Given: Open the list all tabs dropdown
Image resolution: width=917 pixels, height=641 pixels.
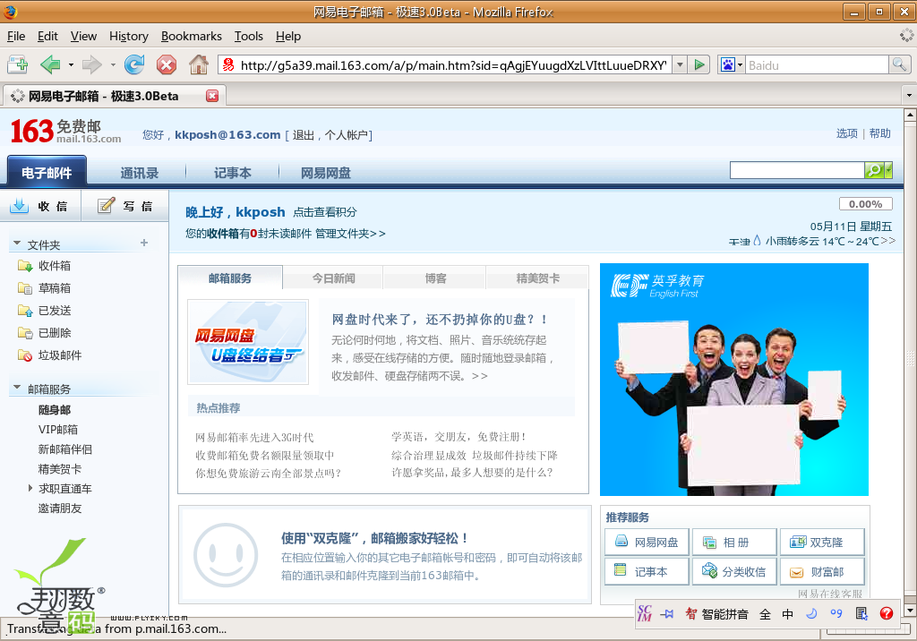Looking at the screenshot, I should (909, 95).
